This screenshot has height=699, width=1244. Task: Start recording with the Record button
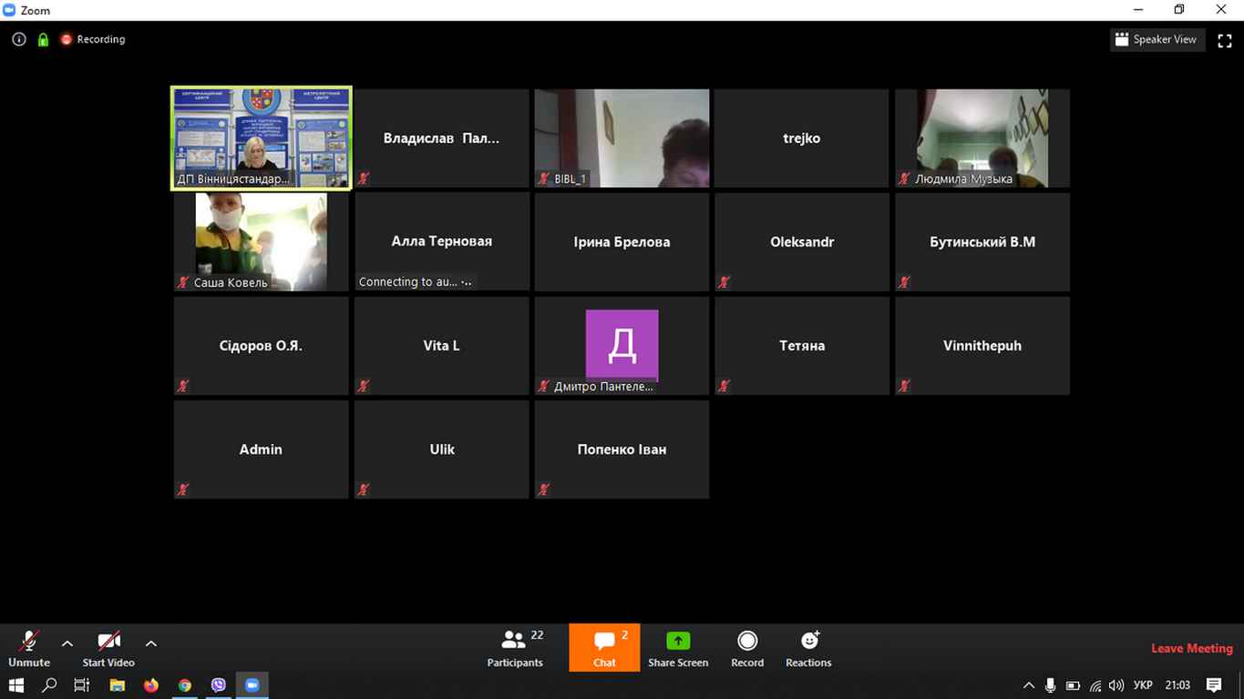pos(746,648)
